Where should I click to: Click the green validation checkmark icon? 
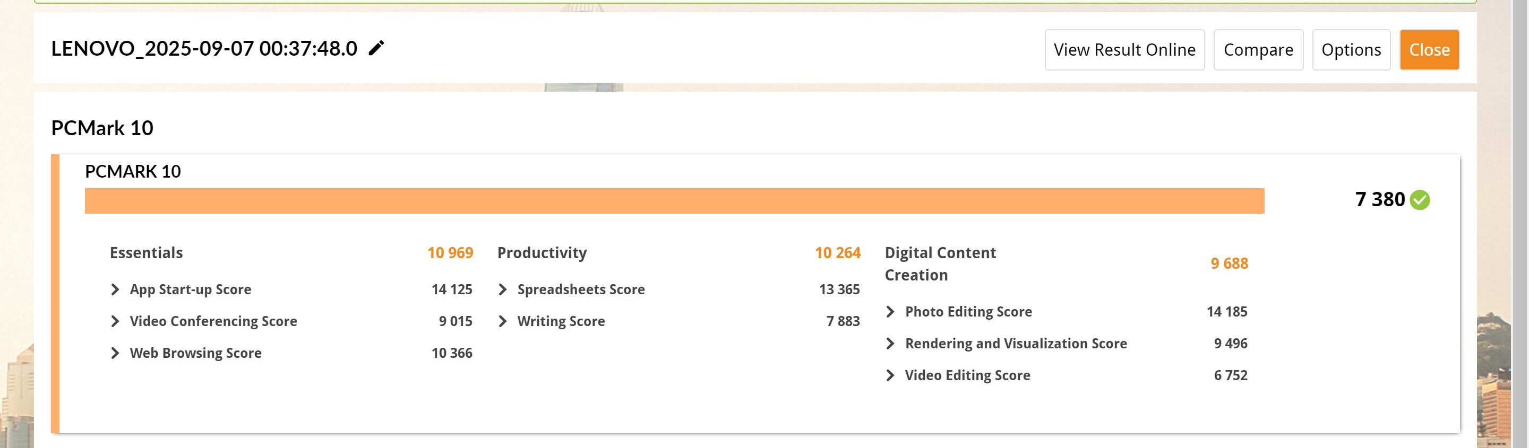[x=1420, y=200]
